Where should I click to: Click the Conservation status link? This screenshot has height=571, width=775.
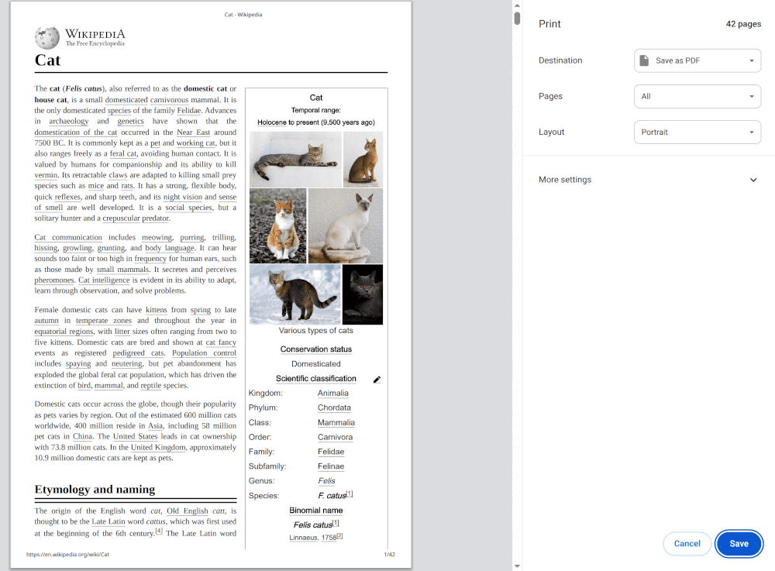(x=315, y=349)
